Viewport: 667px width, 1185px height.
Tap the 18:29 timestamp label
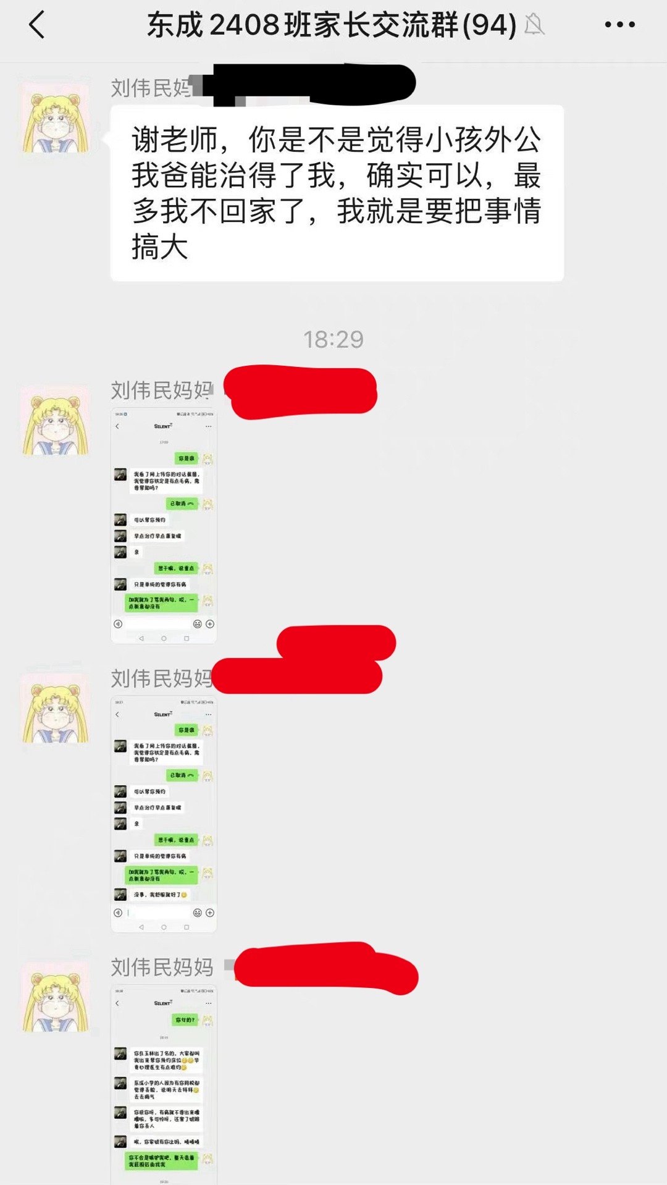click(333, 339)
